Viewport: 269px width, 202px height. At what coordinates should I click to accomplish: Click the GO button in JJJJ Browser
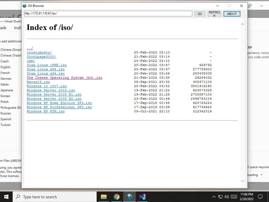pyautogui.click(x=200, y=14)
